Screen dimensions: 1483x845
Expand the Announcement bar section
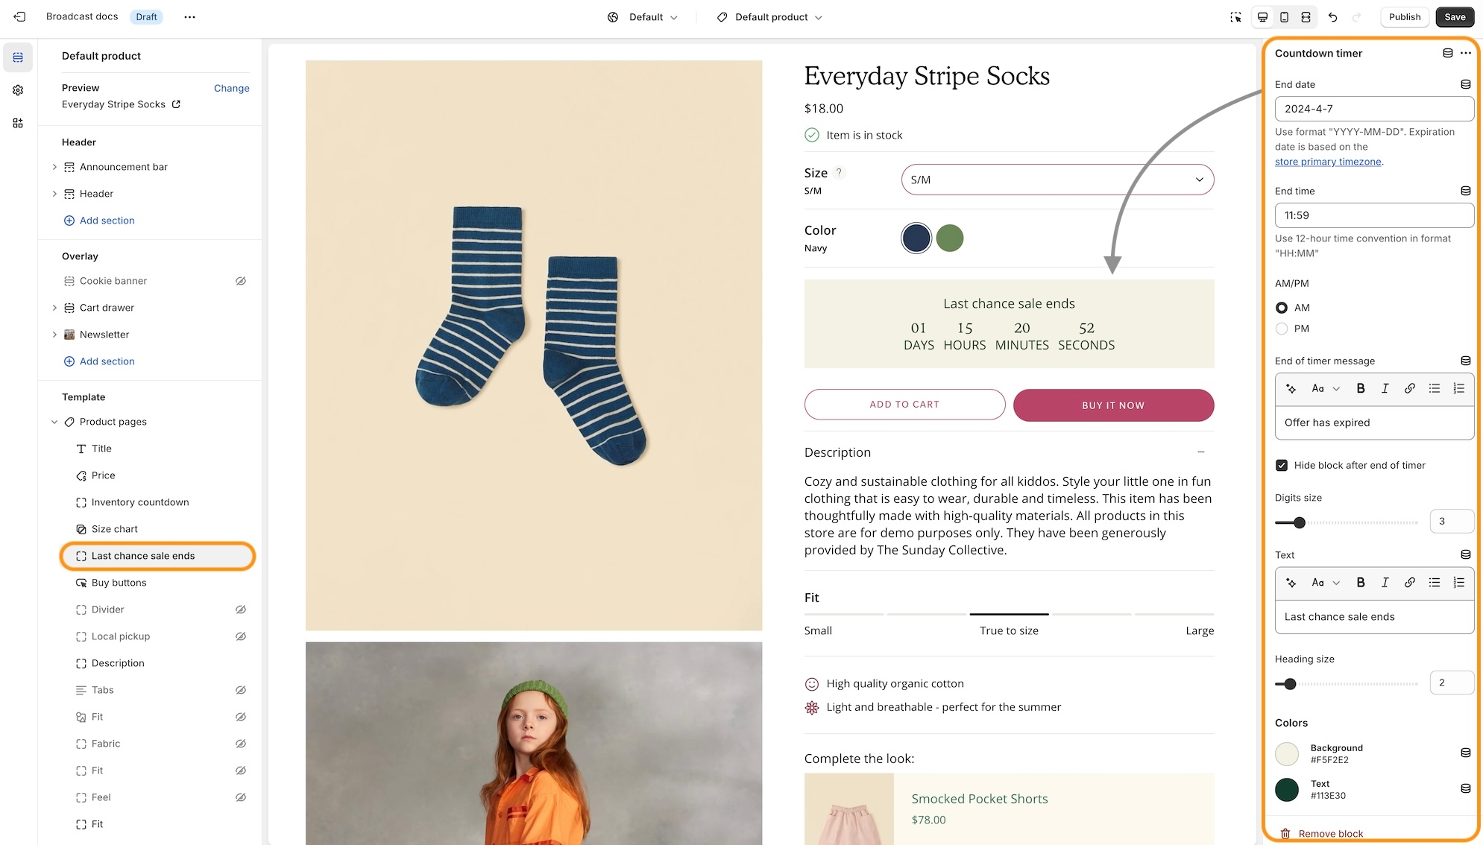coord(54,167)
